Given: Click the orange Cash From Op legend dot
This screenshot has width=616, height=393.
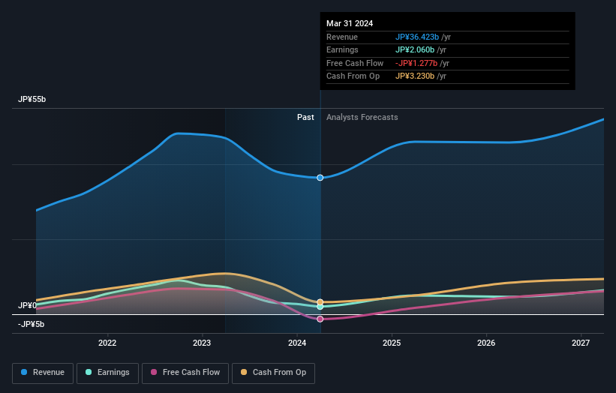Looking at the screenshot, I should point(244,372).
